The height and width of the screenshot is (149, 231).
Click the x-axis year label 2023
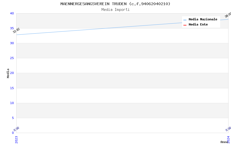tap(16, 140)
